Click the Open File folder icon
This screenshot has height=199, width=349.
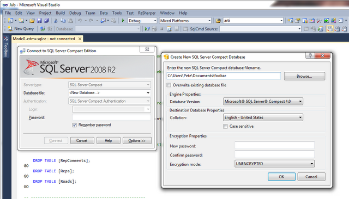tap(32, 21)
